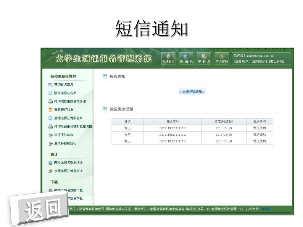
Task: Click icon beside 查询报名信息
Action: (50, 85)
